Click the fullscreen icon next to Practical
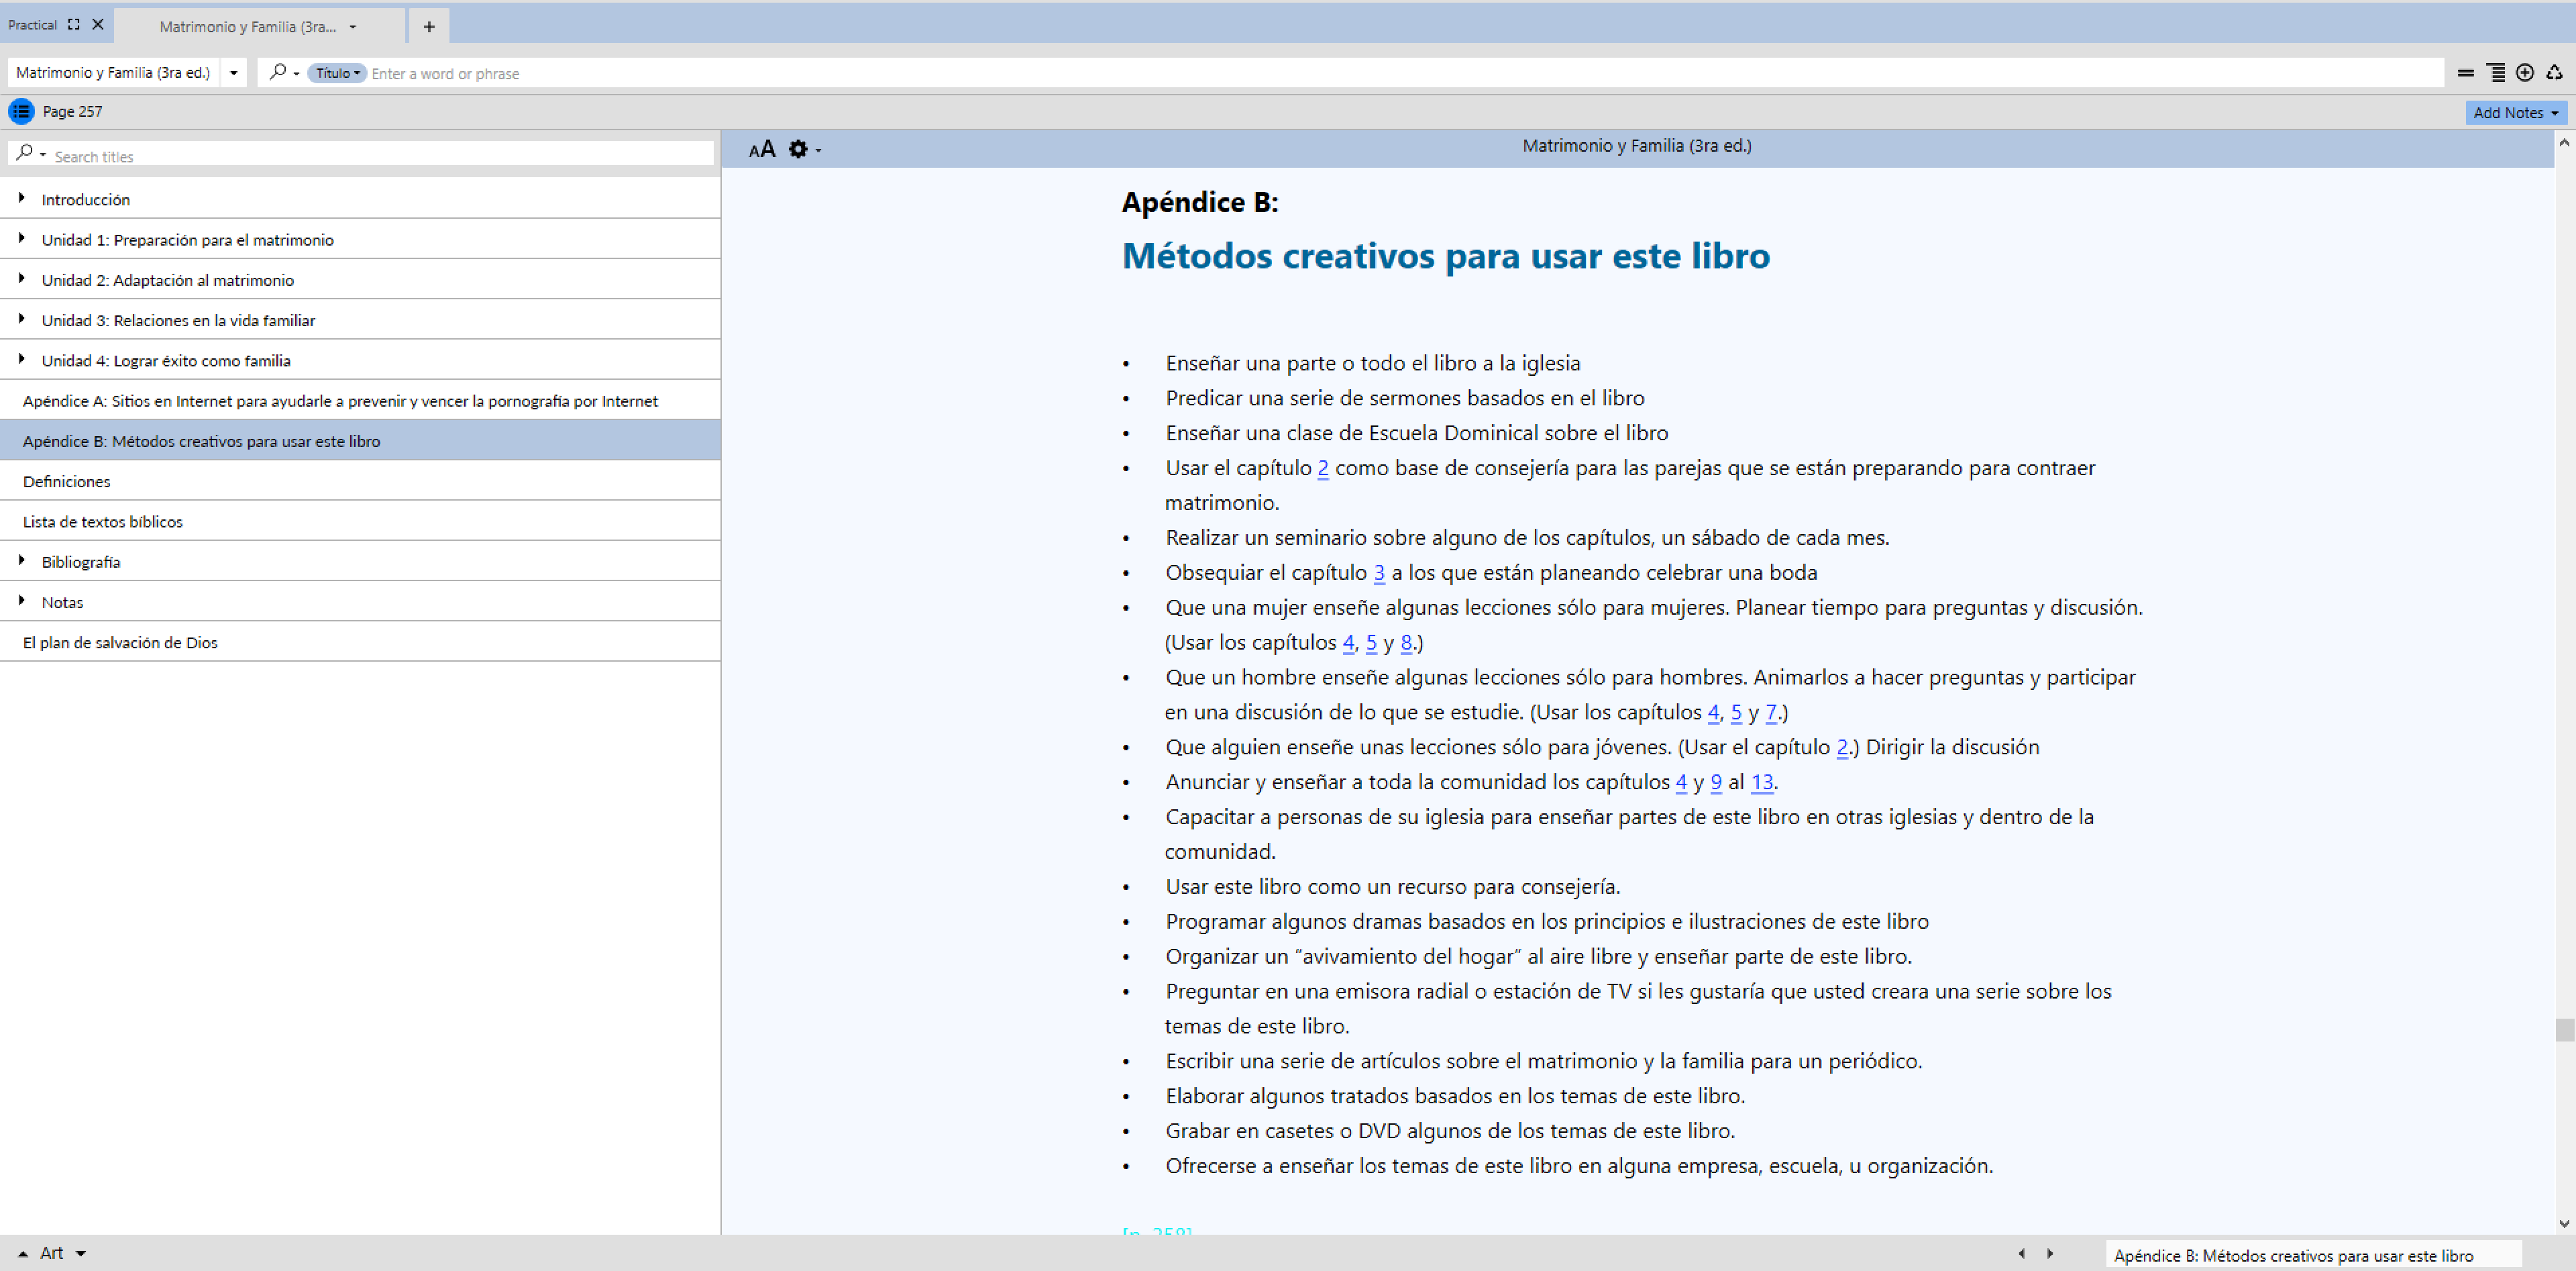 (x=74, y=25)
